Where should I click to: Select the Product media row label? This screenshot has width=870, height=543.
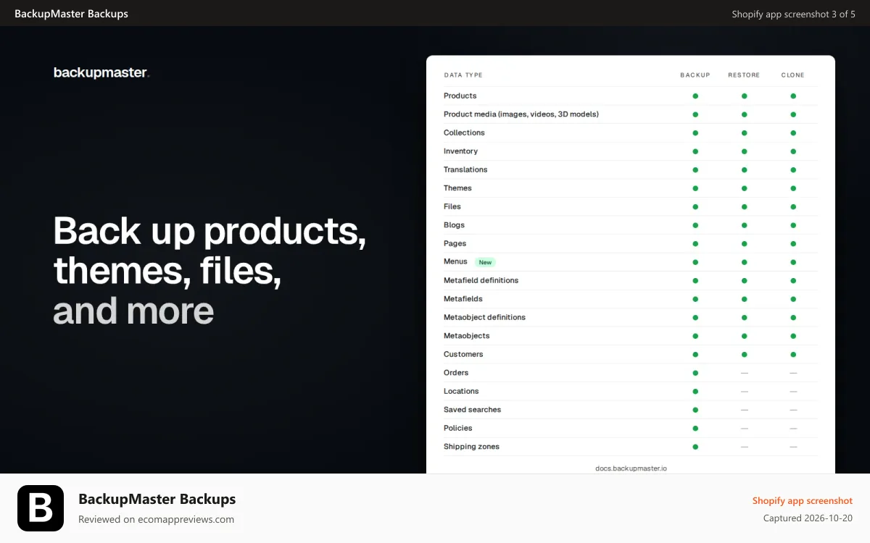pos(521,114)
